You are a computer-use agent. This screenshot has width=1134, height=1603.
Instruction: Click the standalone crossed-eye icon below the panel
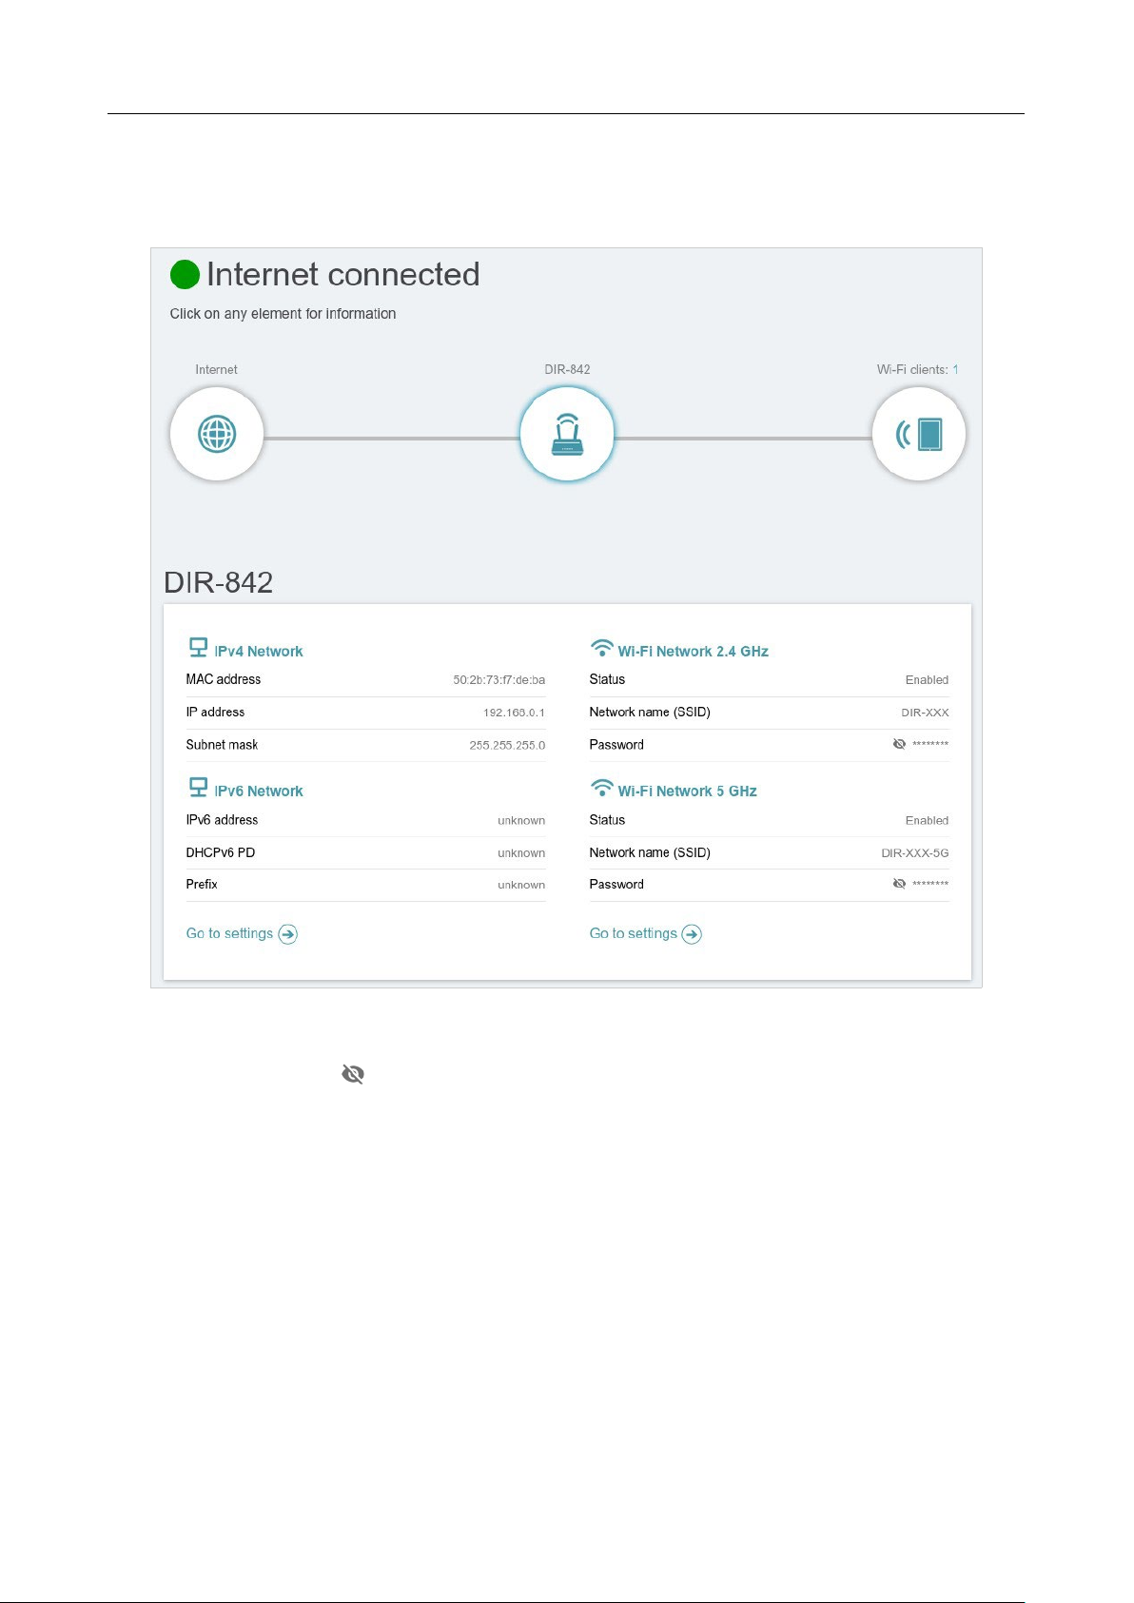353,1074
